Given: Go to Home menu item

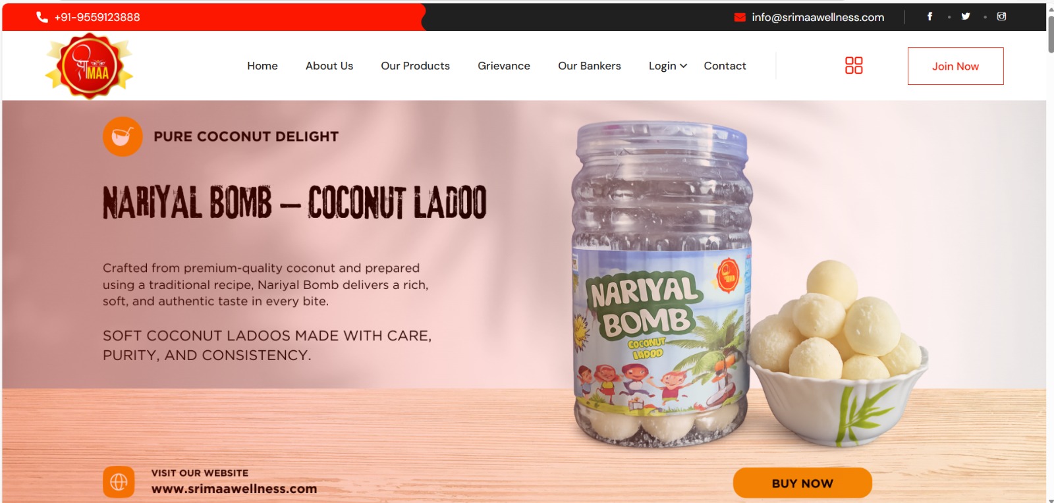Looking at the screenshot, I should (x=262, y=66).
